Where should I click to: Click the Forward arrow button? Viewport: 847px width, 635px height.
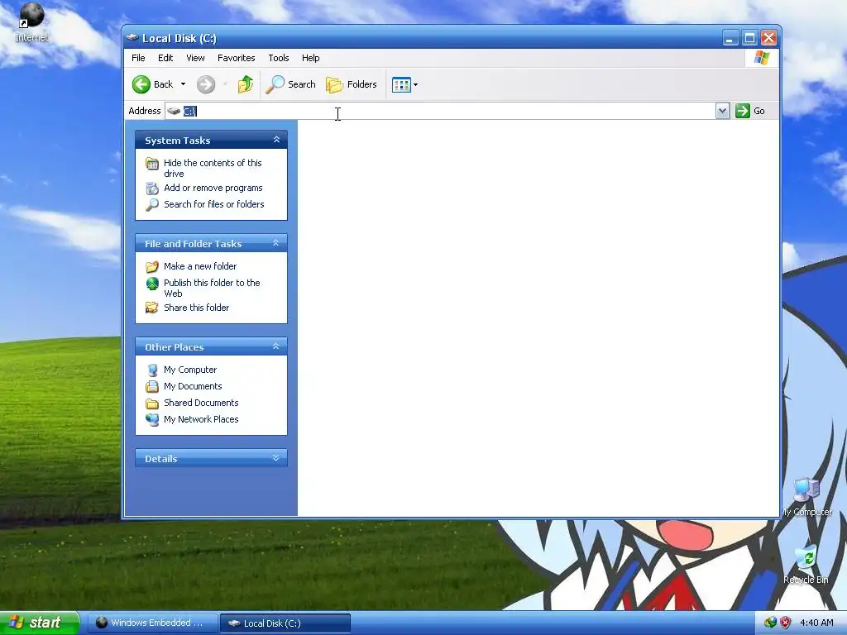206,84
